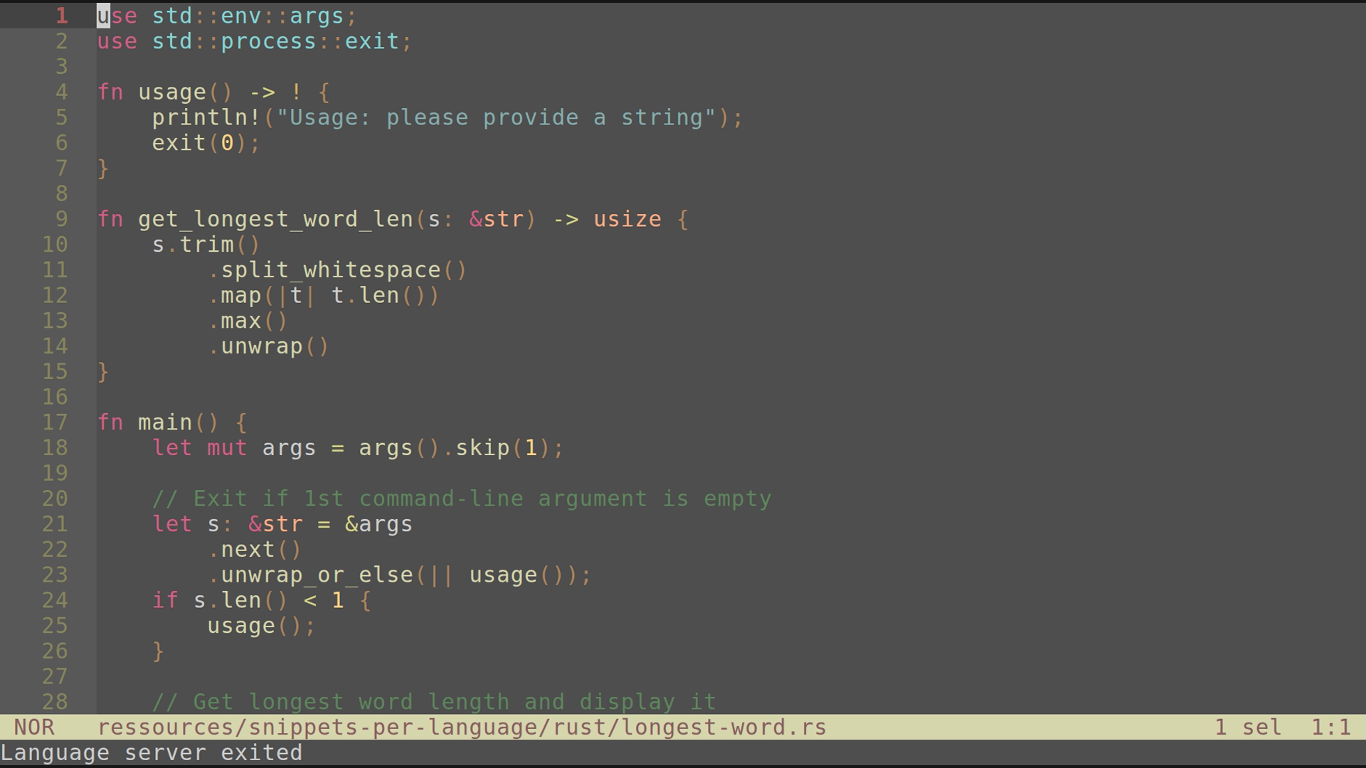This screenshot has height=768, width=1366.
Task: Click the .unwrap() call on line 14
Action: [268, 346]
